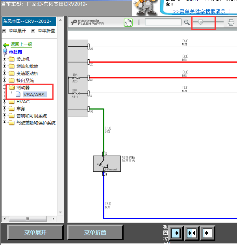Click the 制动踏板位置开关 switch component
Viewport: 237px width, 245px height.
coord(107,164)
